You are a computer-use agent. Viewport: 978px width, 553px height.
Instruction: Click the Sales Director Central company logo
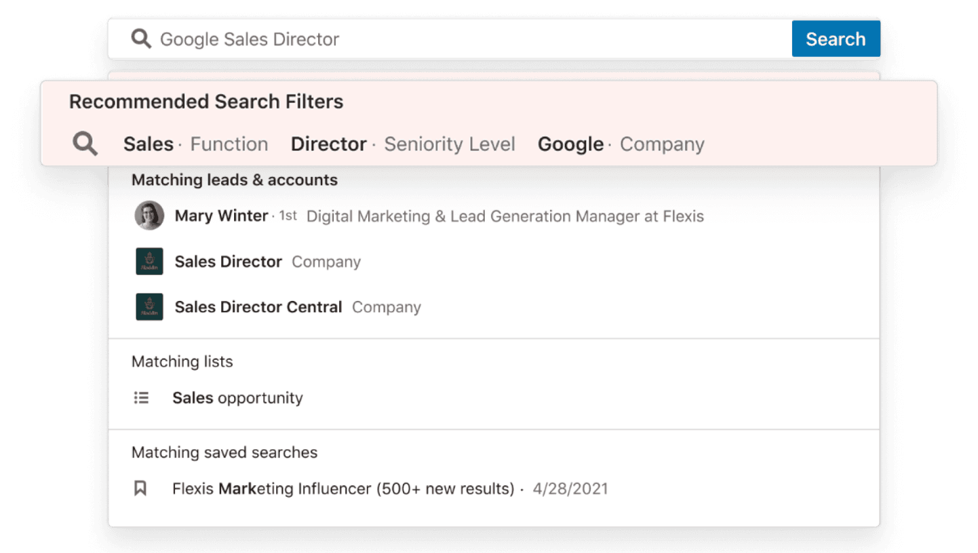(149, 307)
